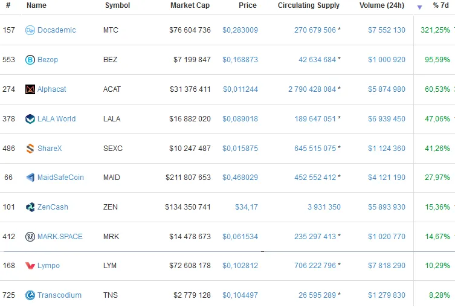Click Docademic price $0,283009
The height and width of the screenshot is (308, 455).
[x=240, y=30]
